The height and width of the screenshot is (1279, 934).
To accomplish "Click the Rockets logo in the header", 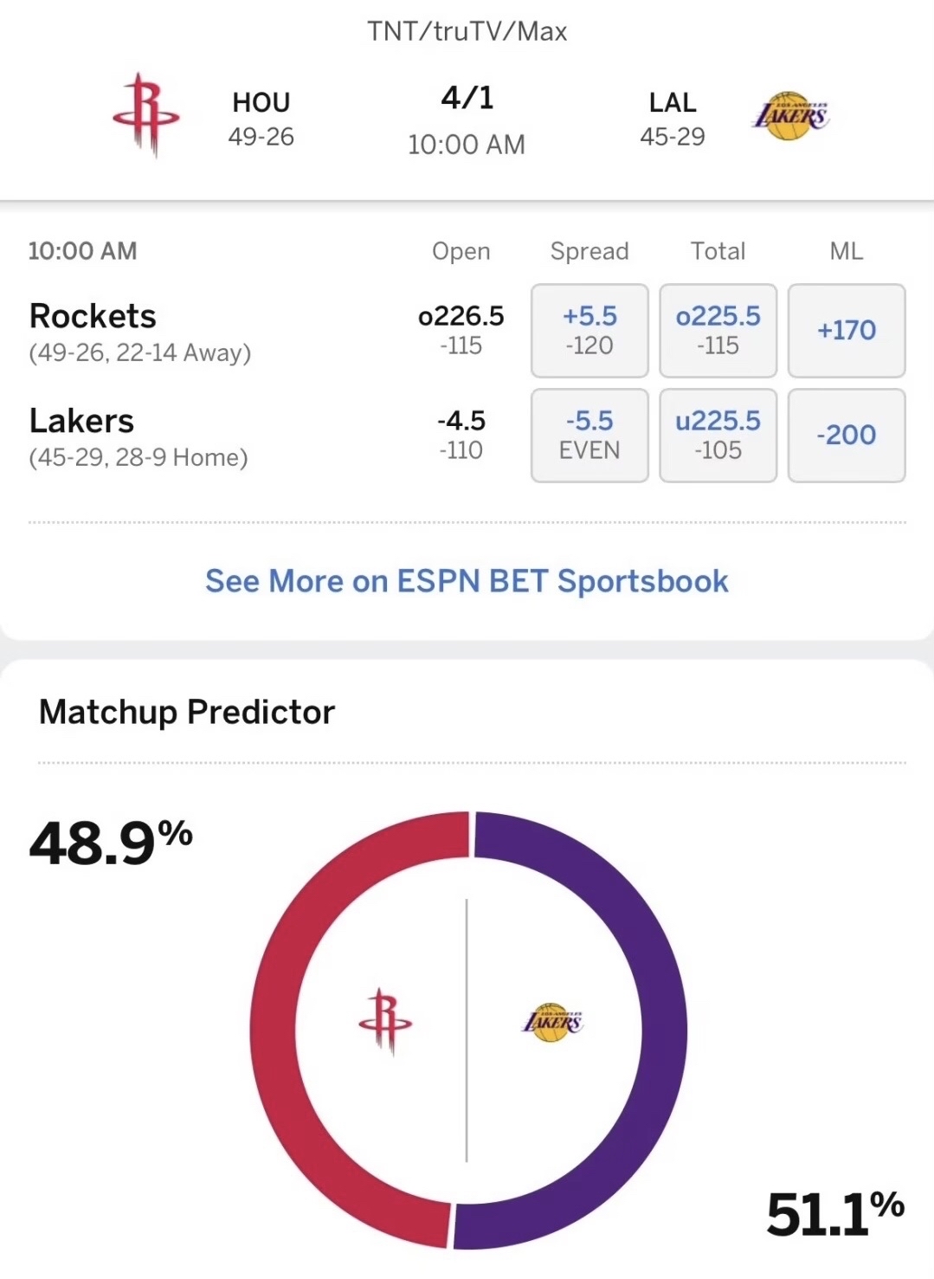I will click(x=145, y=115).
